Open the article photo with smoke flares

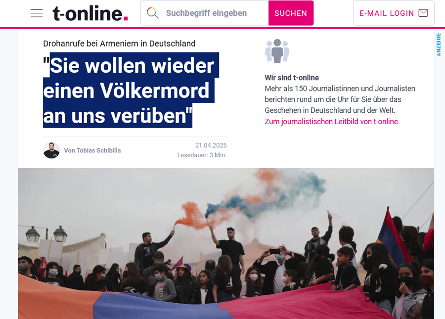click(226, 243)
